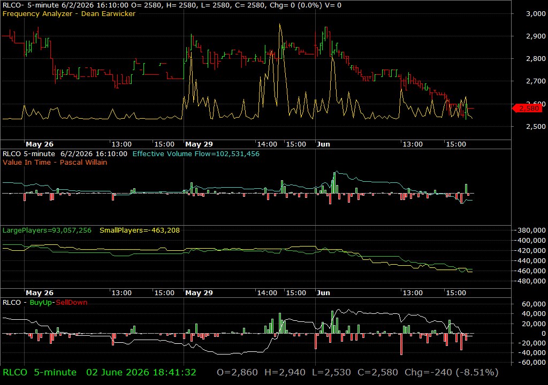
Task: Click the 2,500 price axis label
Action: tap(536, 127)
